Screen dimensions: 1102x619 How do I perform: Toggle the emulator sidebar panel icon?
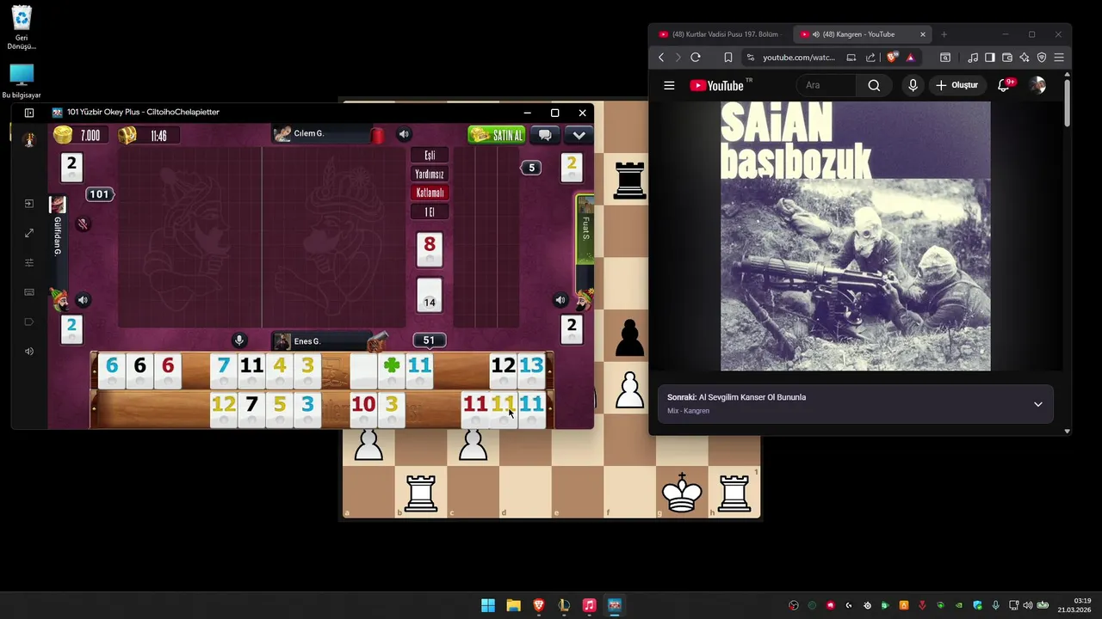pos(29,113)
